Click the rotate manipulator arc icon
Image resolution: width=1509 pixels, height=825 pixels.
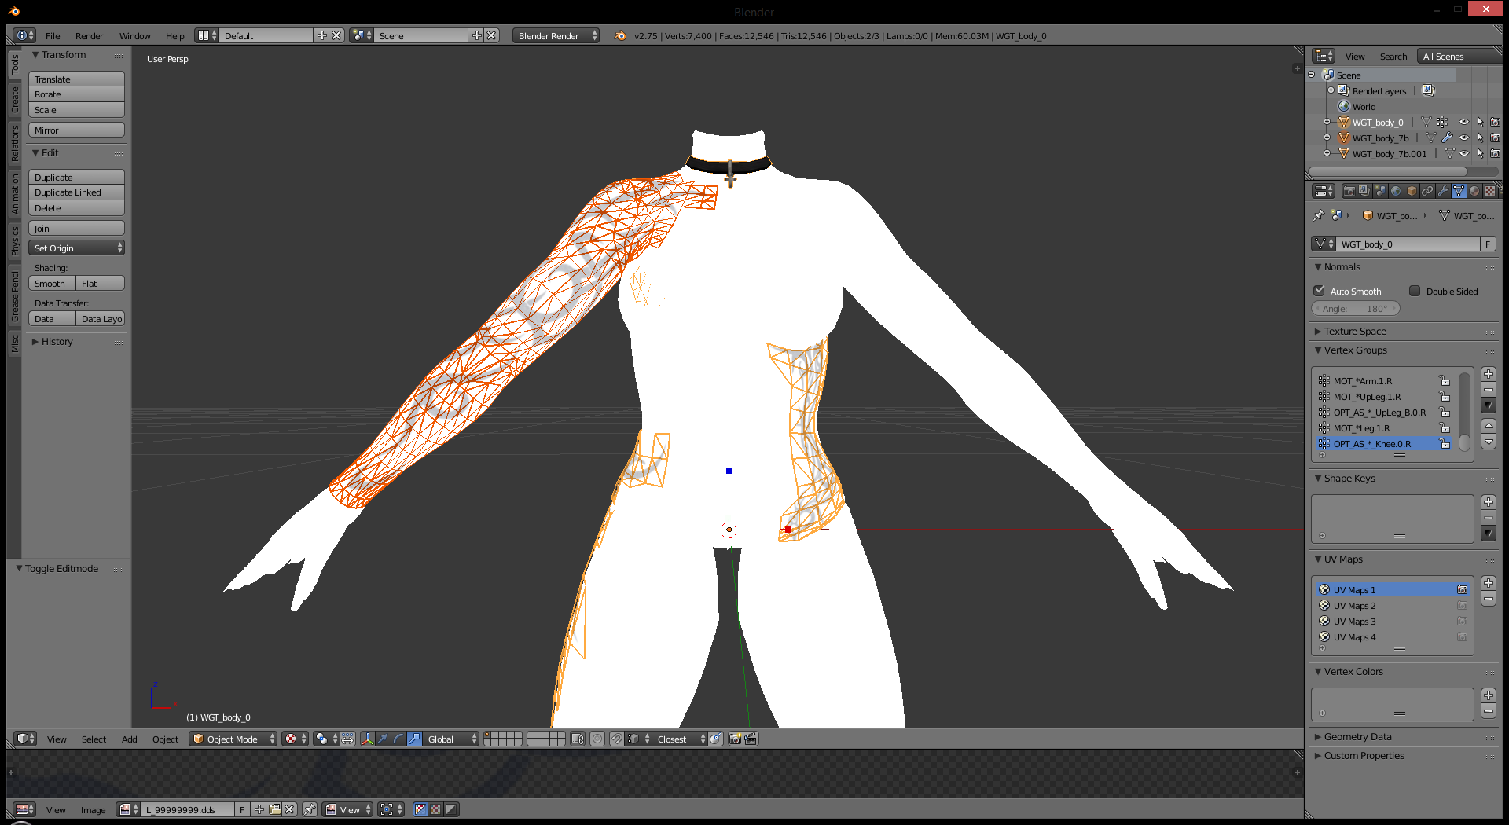pyautogui.click(x=398, y=739)
